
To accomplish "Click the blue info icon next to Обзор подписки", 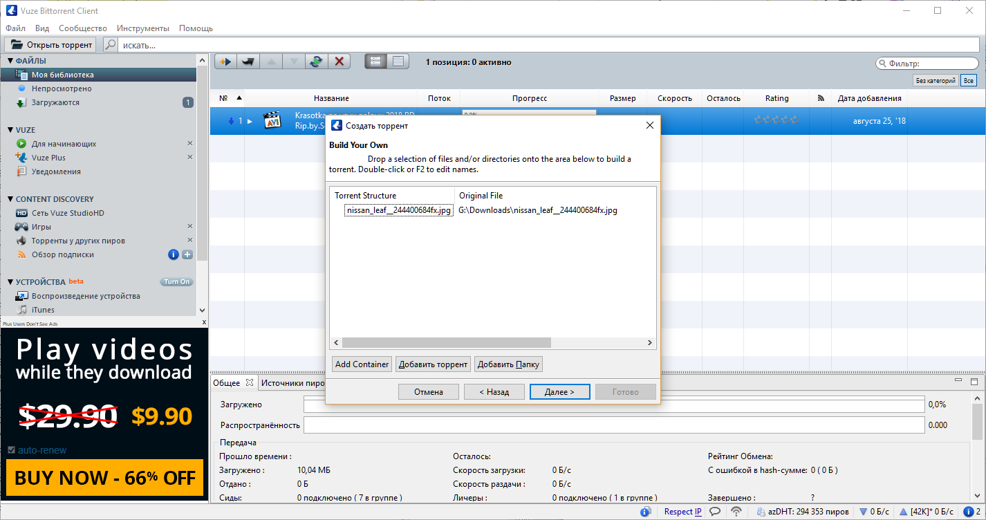I will click(x=174, y=254).
